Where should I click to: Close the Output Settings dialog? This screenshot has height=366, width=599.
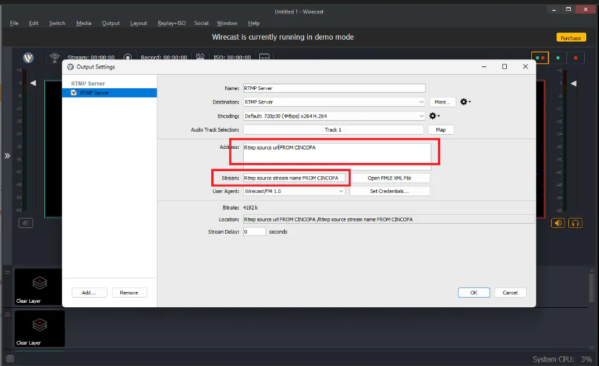click(525, 66)
